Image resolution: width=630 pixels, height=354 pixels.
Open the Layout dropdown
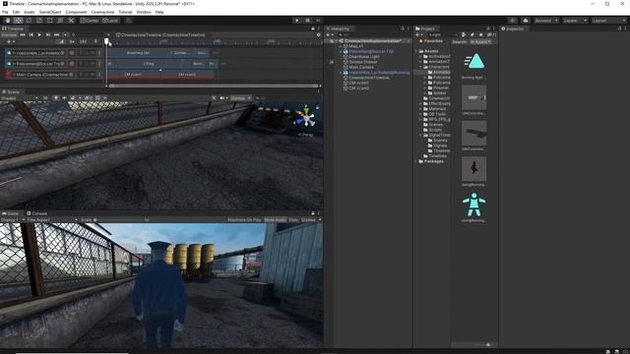point(608,21)
